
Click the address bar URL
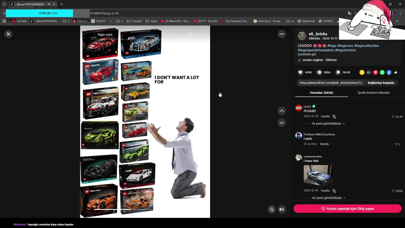click(x=104, y=13)
